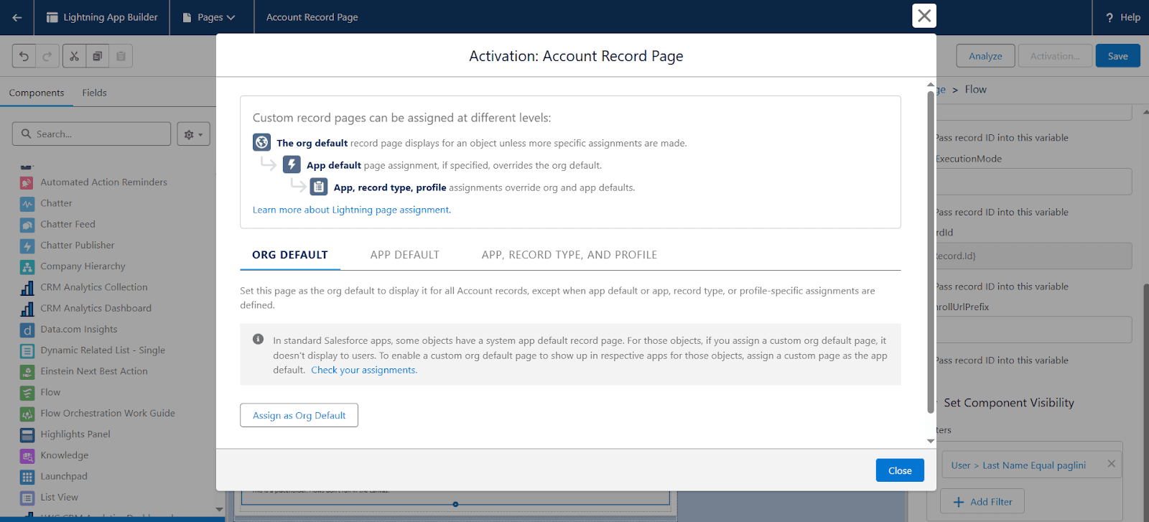Screen dimensions: 1149x522
Task: Switch to the App Default tab
Action: (405, 255)
